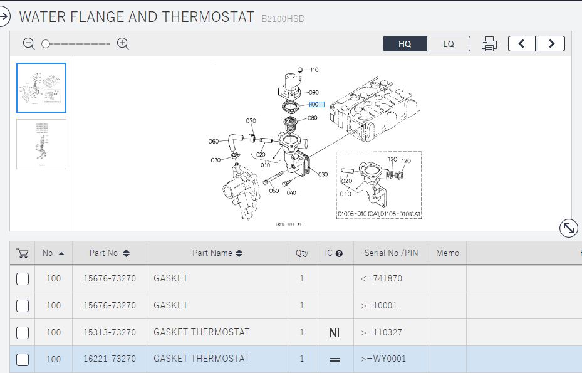Check the GASKET 15676-73270 row checkbox

[23, 278]
